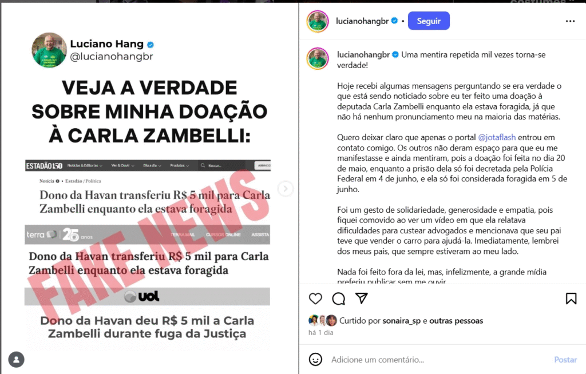Show tagged people icon on the image
This screenshot has width=586, height=374.
[x=17, y=360]
